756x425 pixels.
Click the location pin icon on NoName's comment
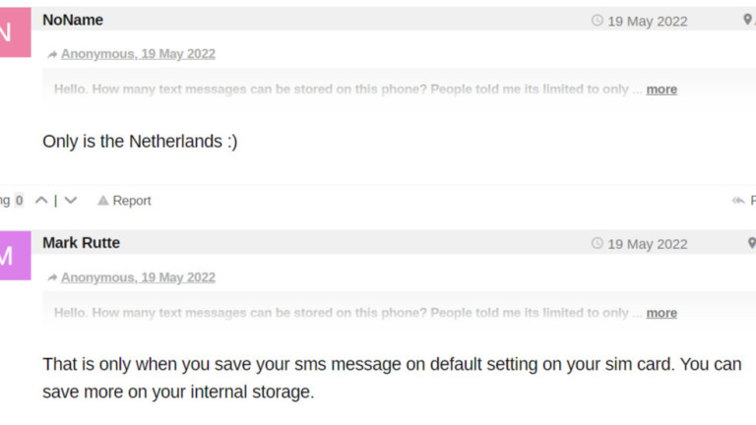[749, 21]
